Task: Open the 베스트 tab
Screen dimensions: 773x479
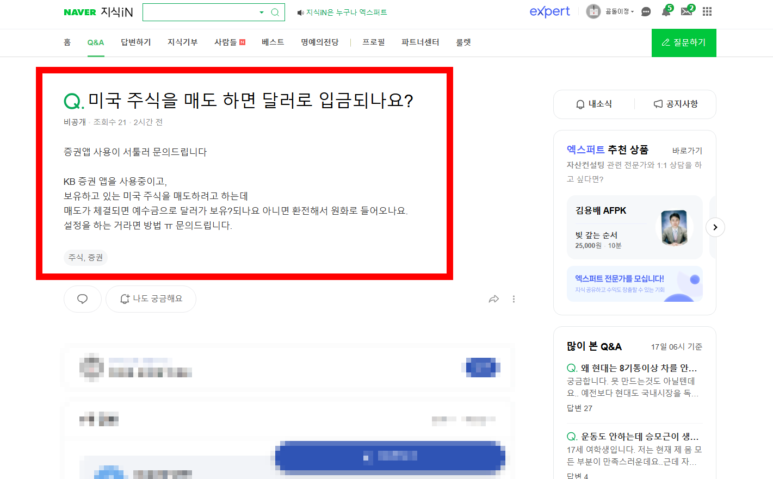Action: (273, 42)
